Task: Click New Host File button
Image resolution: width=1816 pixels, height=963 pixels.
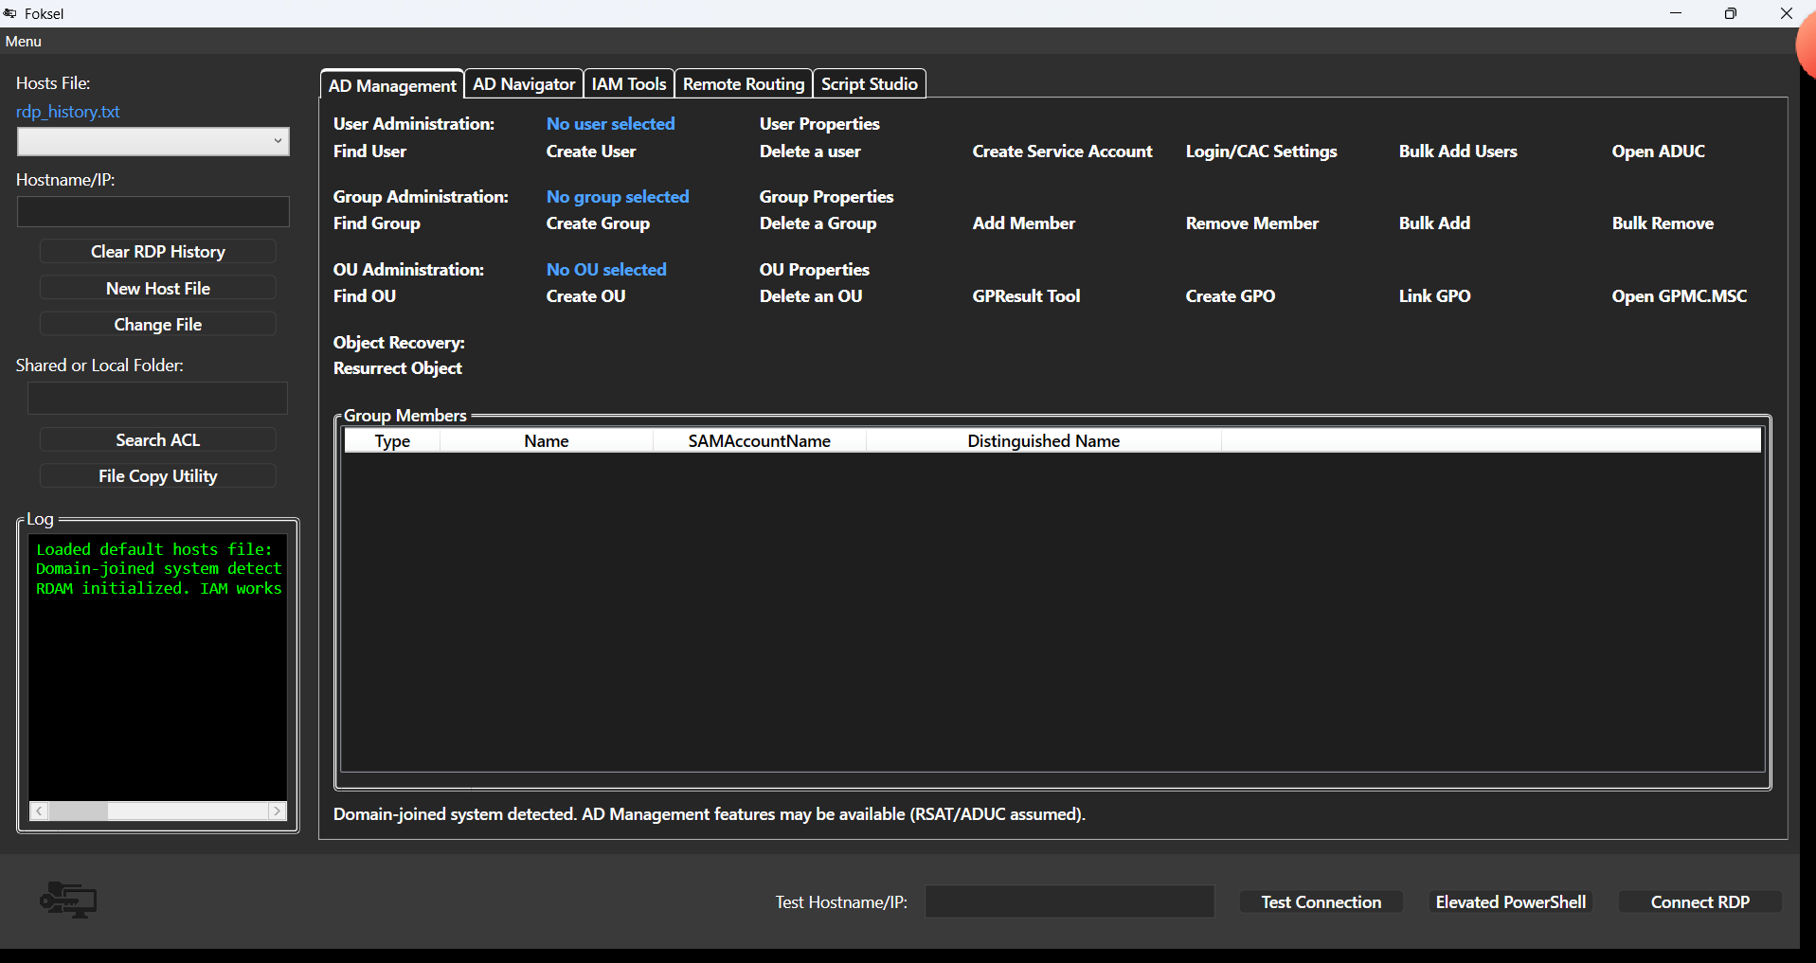Action: [158, 289]
